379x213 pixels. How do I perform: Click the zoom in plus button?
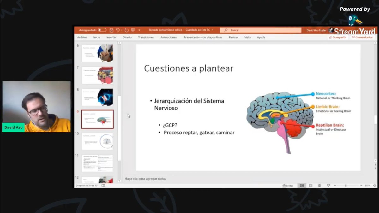pos(361,186)
